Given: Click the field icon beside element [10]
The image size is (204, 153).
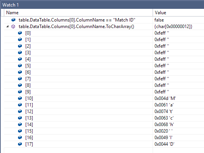Looking at the screenshot, I should 20,98.
